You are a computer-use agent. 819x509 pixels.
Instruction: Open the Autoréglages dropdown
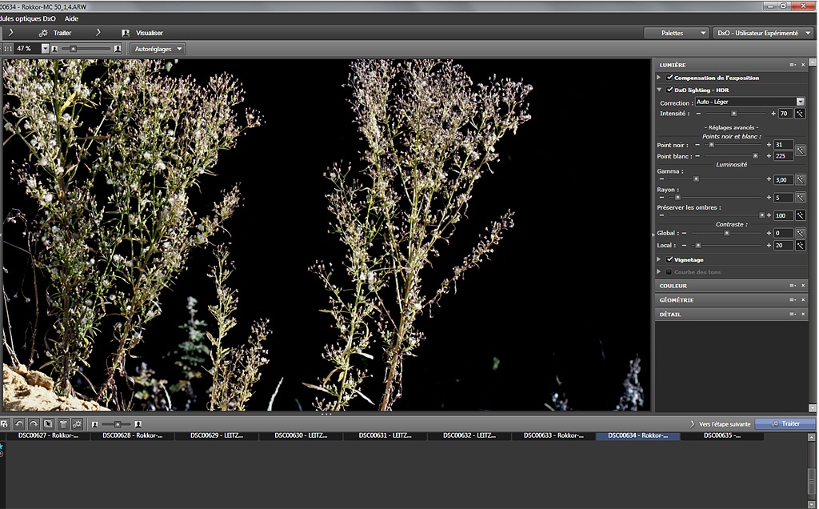pyautogui.click(x=158, y=49)
